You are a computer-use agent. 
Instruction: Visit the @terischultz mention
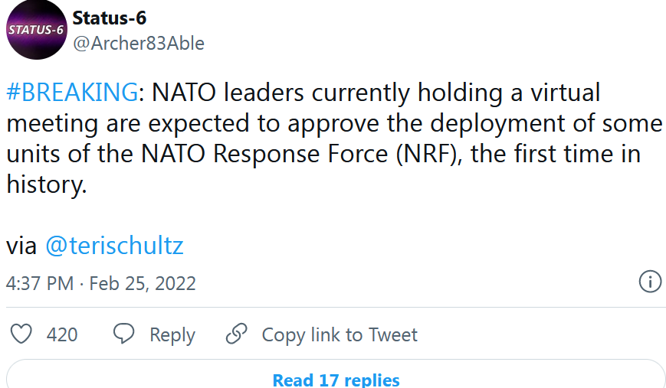click(114, 246)
